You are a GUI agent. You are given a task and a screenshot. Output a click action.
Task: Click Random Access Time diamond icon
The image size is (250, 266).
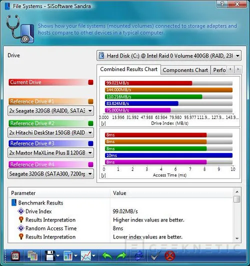click(21, 228)
